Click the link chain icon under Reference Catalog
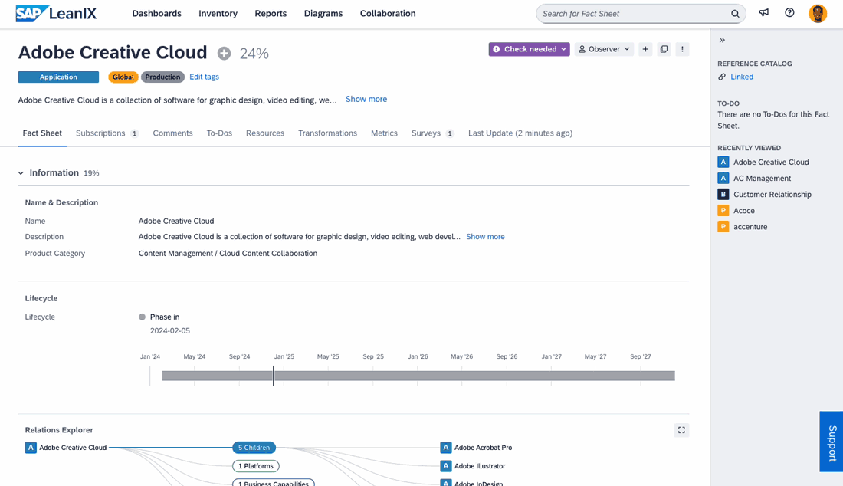843x486 pixels. tap(722, 77)
